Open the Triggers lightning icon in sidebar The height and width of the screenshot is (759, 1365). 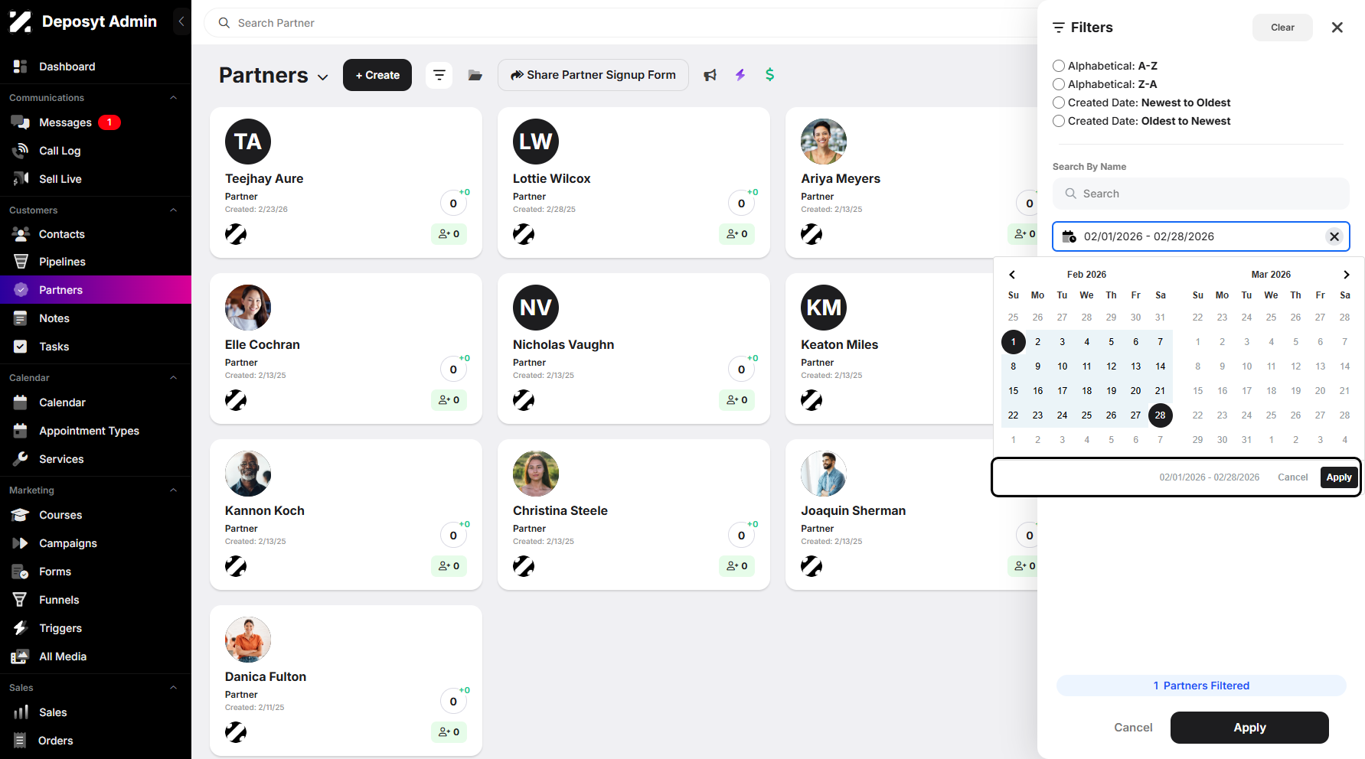pos(21,628)
